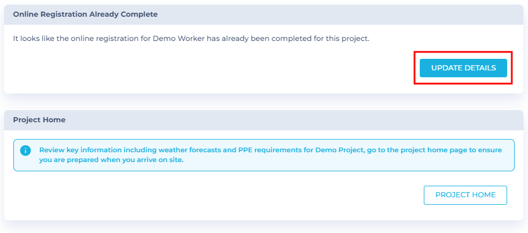Image resolution: width=528 pixels, height=233 pixels.
Task: Open the PROJECT HOME page button
Action: click(465, 195)
